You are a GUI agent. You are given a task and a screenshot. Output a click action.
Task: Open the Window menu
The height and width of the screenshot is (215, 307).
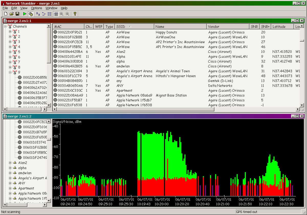[x=51, y=8]
